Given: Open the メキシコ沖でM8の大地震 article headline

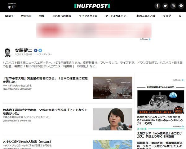Looking at the screenshot, I should [27, 142].
